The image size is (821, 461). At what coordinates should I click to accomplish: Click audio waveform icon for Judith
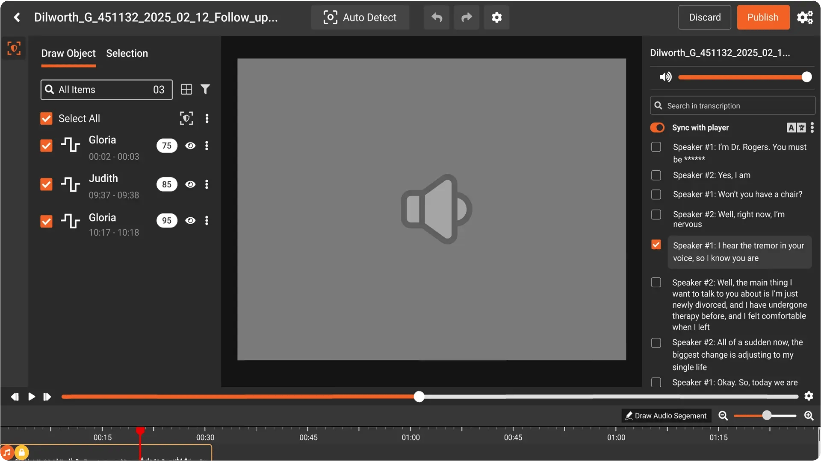(70, 184)
